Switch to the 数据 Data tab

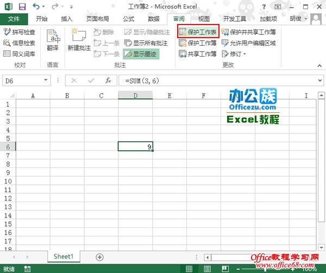(x=153, y=19)
